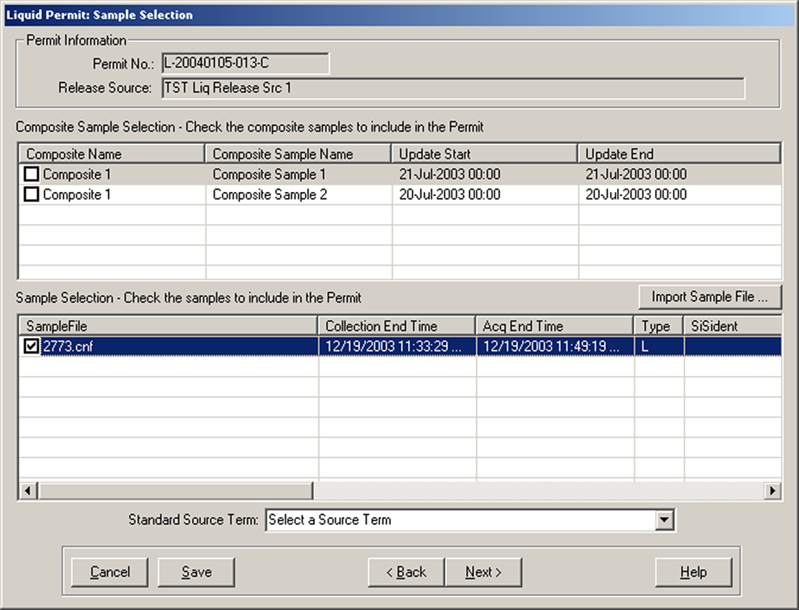Check the Composite Sample 2 checkbox
The height and width of the screenshot is (610, 799).
(30, 194)
